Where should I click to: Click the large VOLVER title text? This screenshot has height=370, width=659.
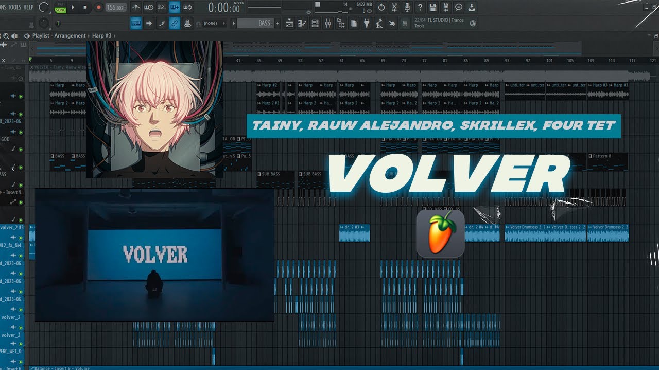click(448, 174)
